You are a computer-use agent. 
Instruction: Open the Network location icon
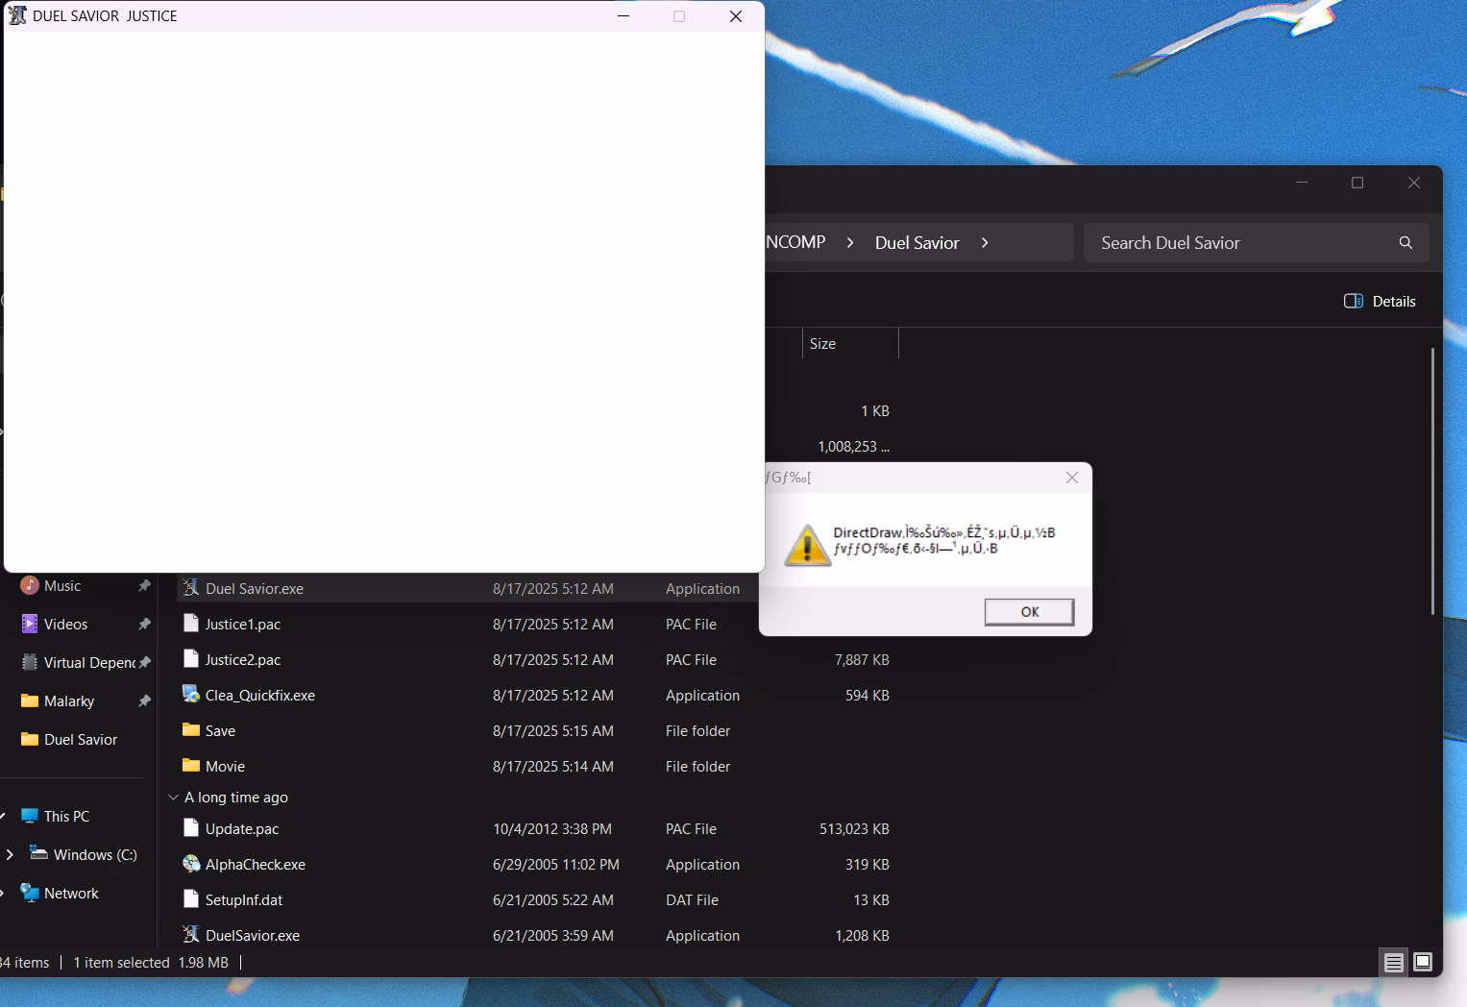pyautogui.click(x=30, y=893)
